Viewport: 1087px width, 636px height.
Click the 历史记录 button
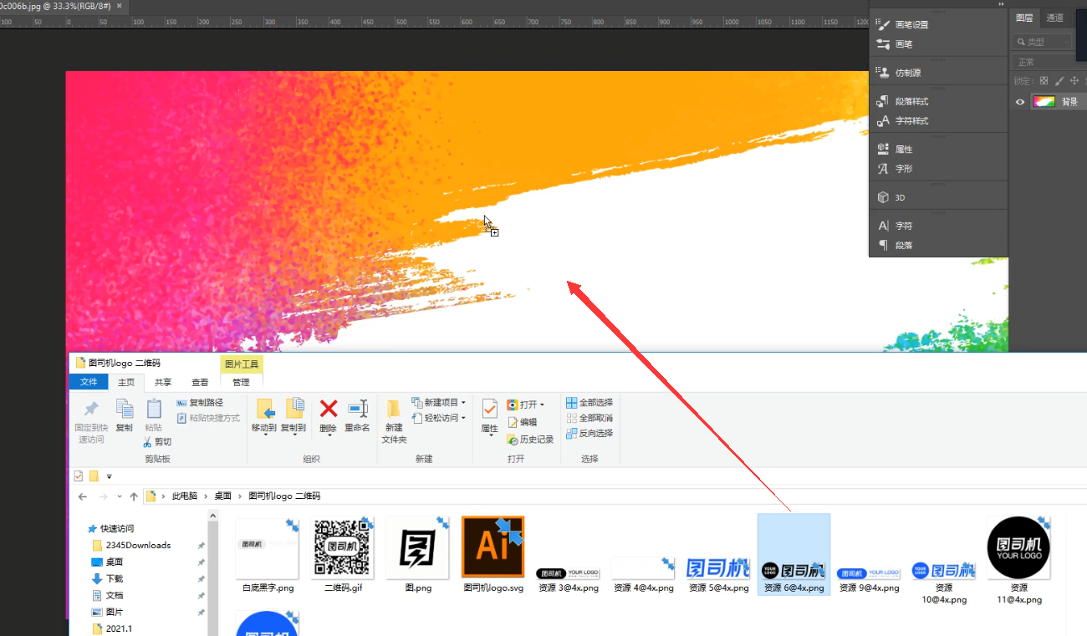point(530,440)
